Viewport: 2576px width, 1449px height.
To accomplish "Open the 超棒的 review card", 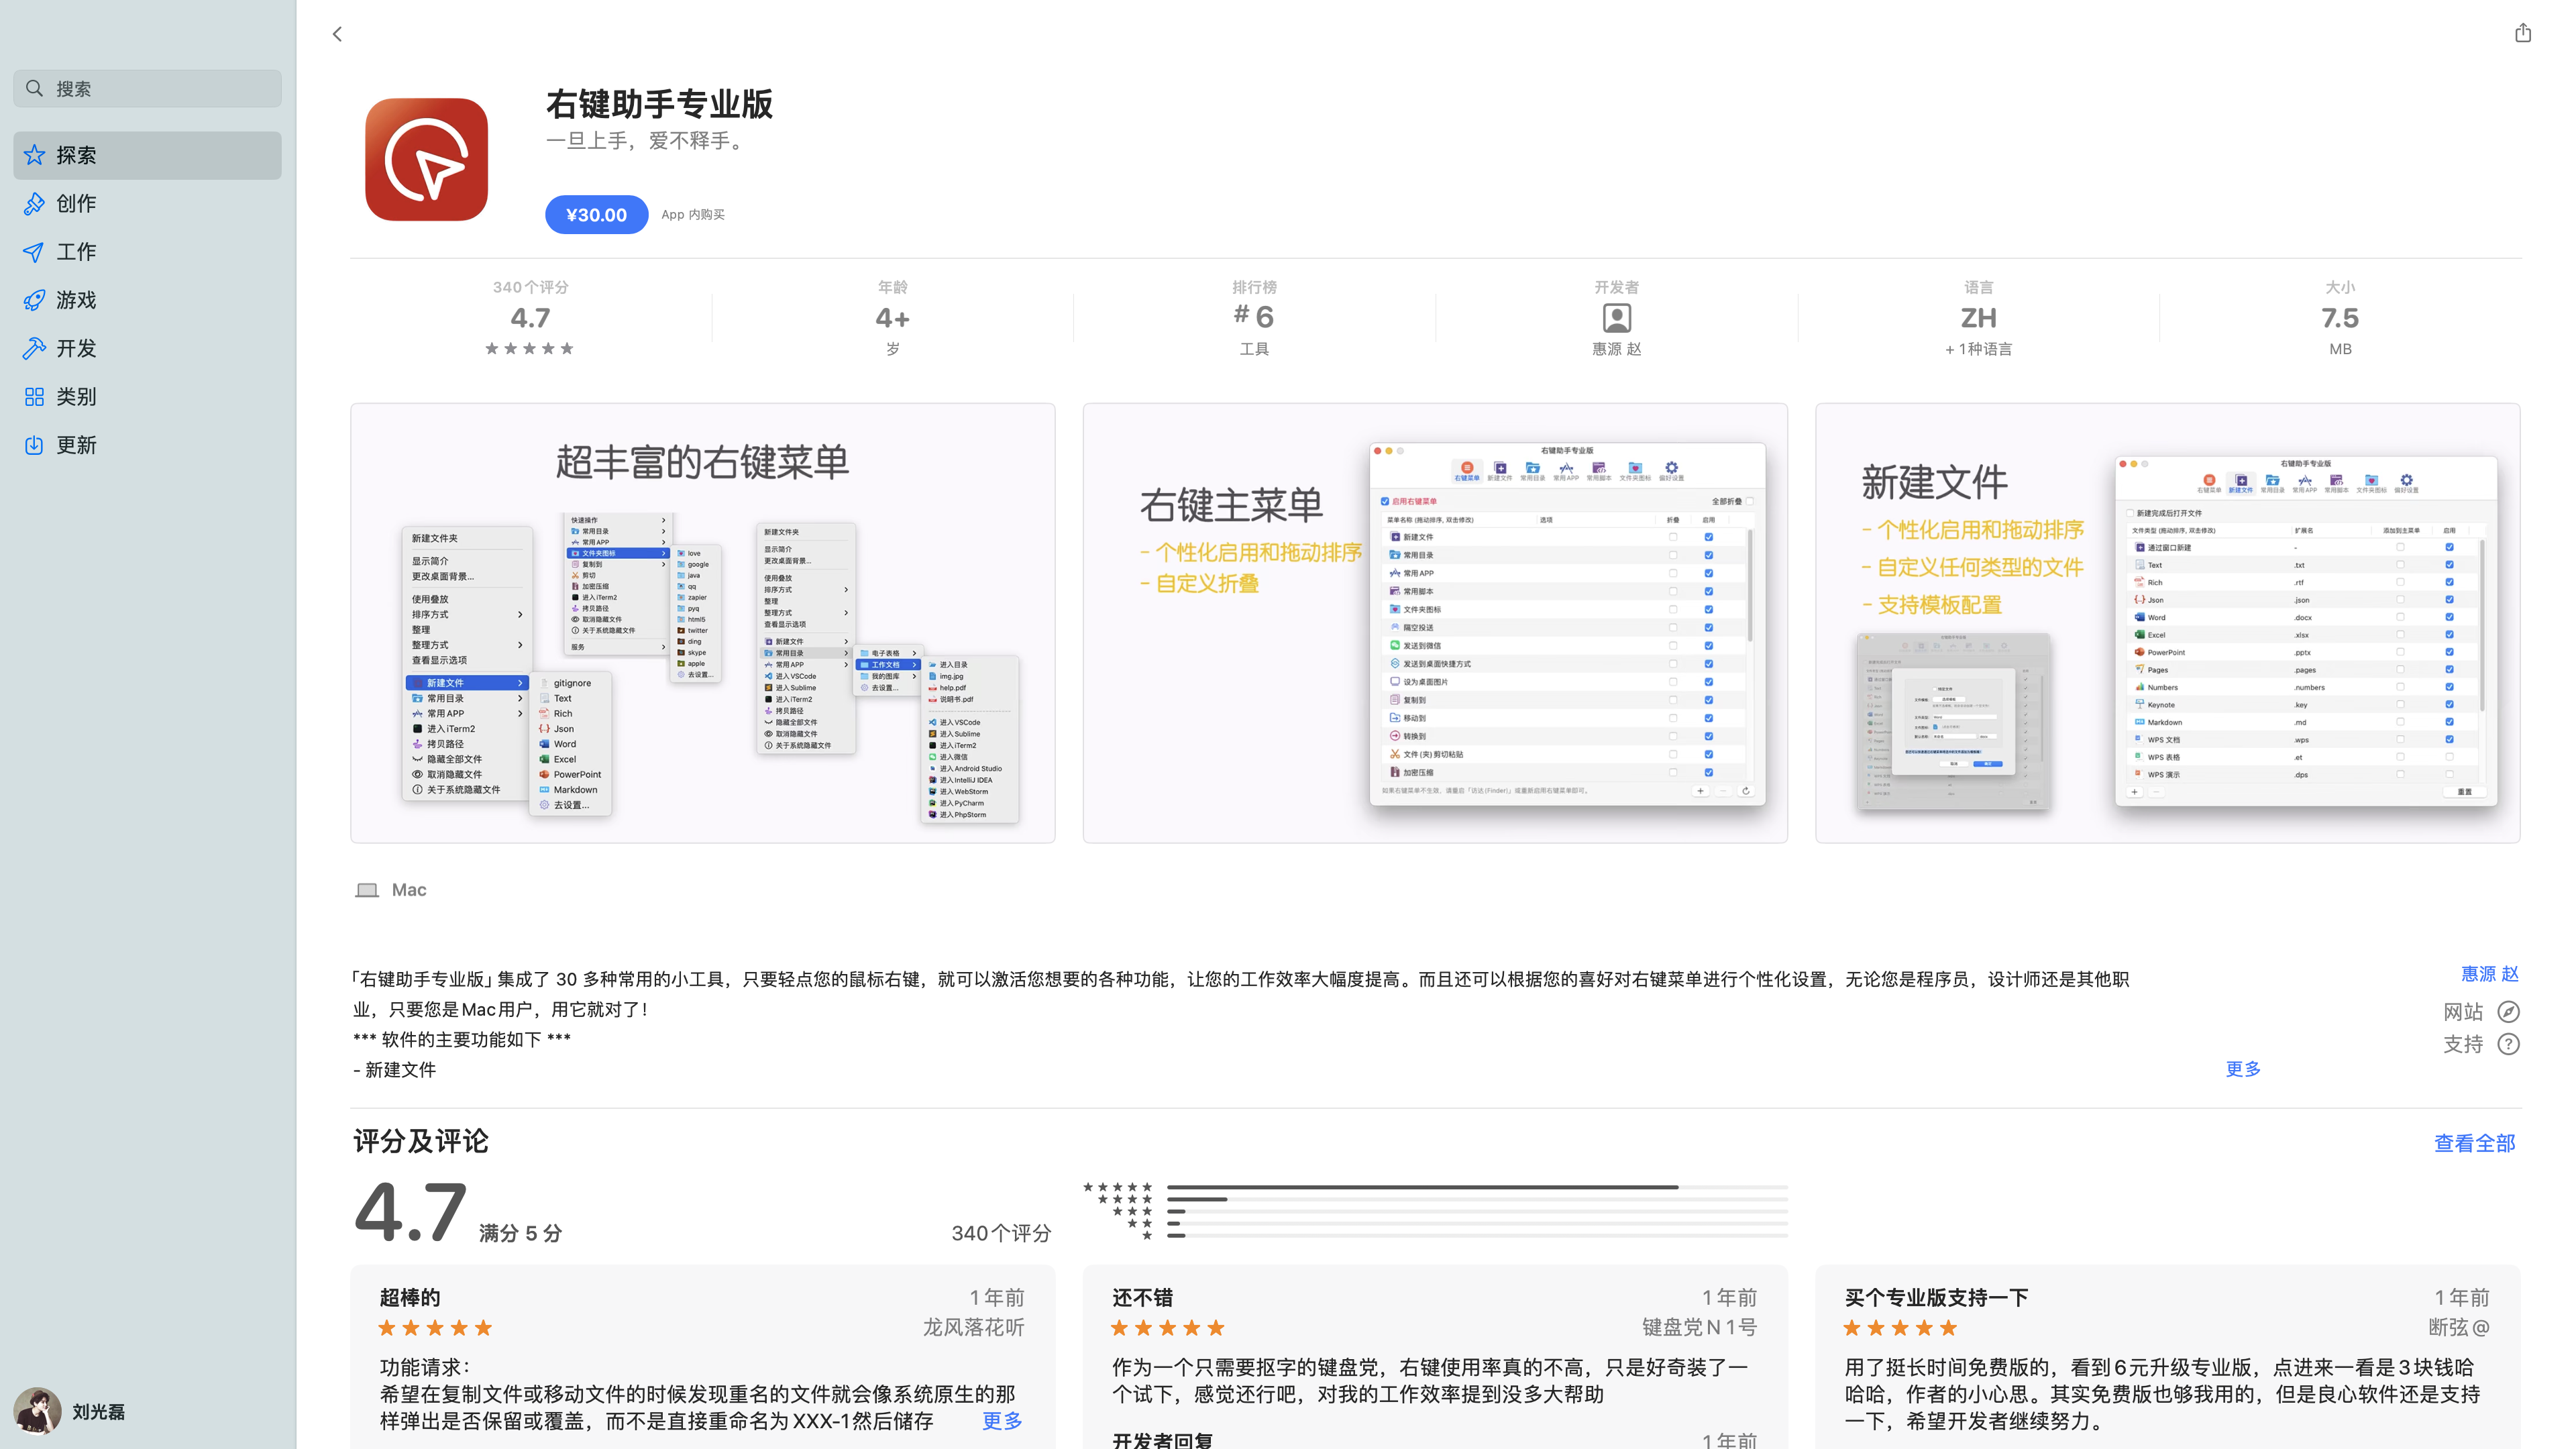I will [x=702, y=1357].
